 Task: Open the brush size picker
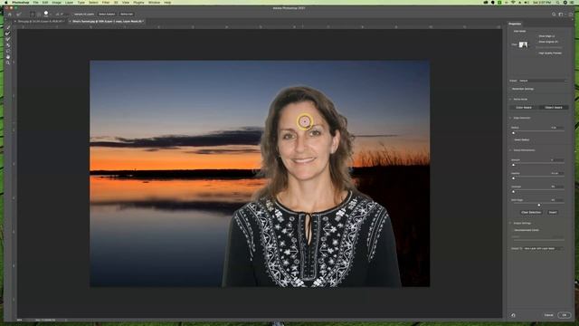46,14
